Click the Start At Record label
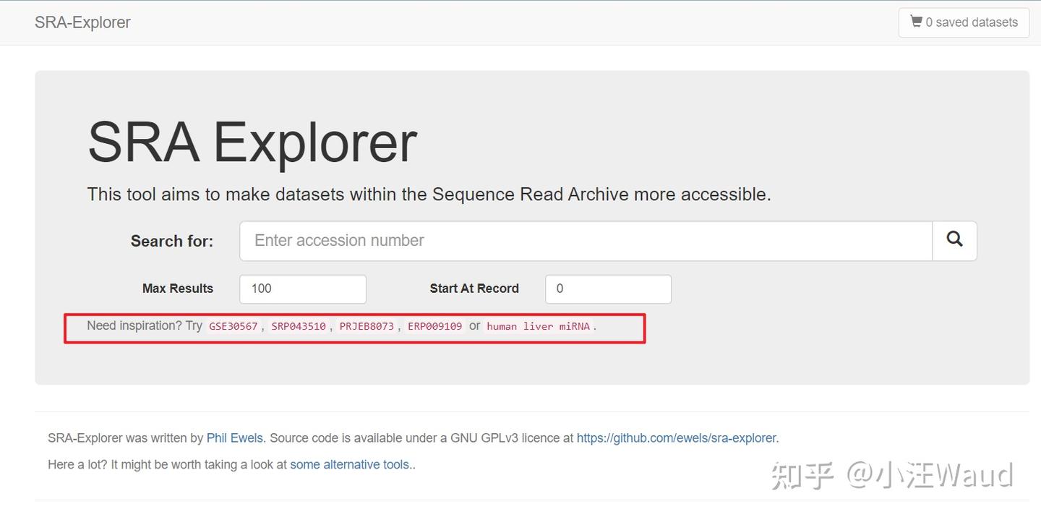This screenshot has height=517, width=1041. pos(474,289)
